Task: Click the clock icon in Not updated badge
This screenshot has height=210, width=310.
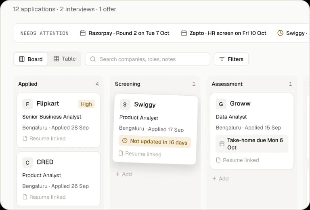Action: click(x=125, y=141)
